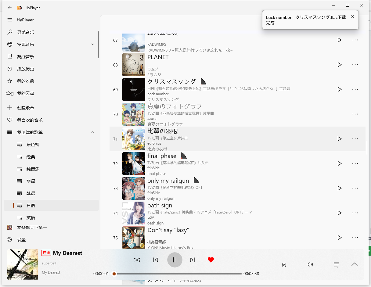
Task: Click the volume speaker icon
Action: coord(310,264)
